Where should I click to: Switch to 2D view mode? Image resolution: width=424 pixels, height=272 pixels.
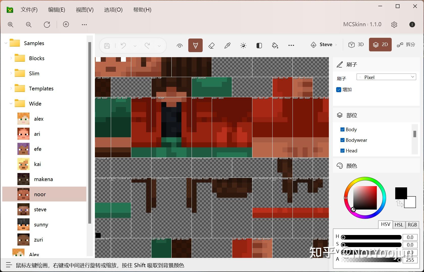click(x=380, y=45)
